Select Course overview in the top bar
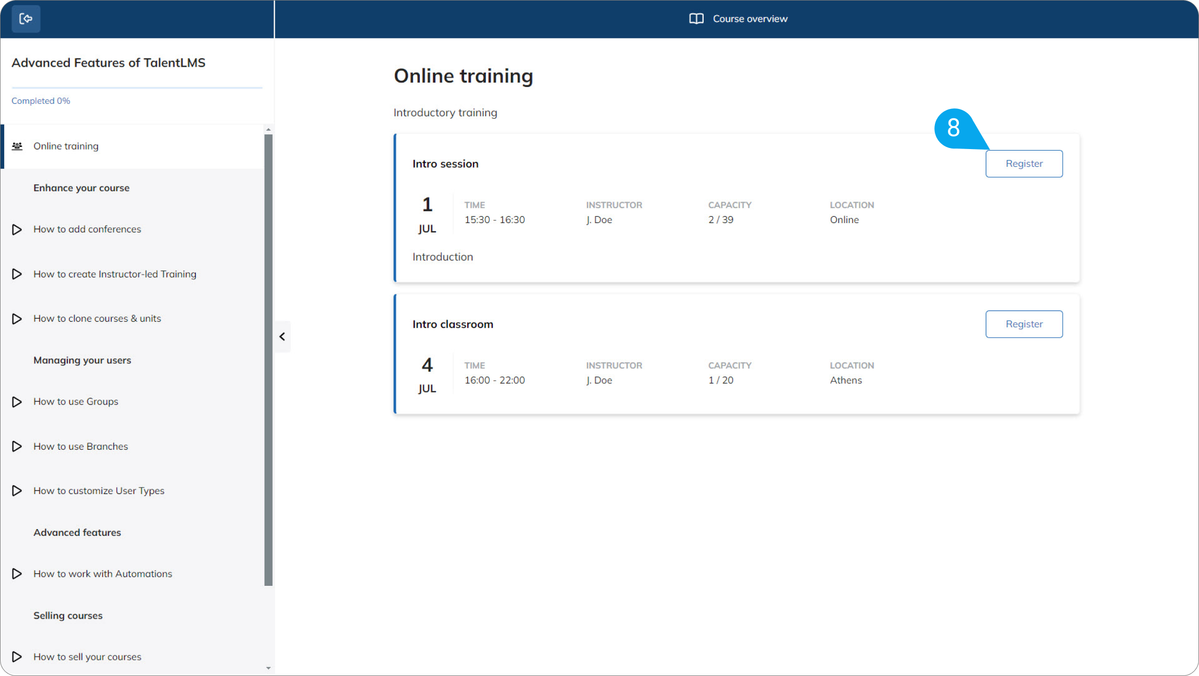Image resolution: width=1199 pixels, height=676 pixels. tap(750, 18)
